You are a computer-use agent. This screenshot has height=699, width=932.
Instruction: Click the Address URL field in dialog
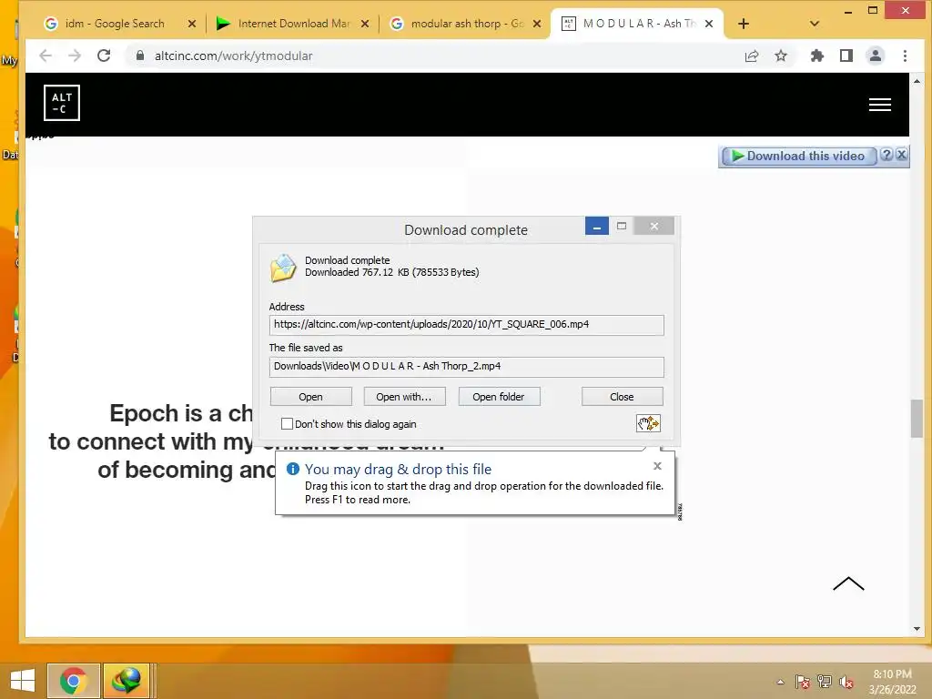click(x=467, y=325)
